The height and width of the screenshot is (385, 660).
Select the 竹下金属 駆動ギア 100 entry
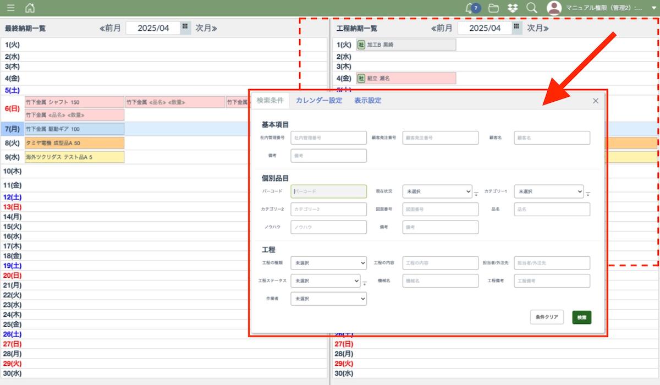[74, 129]
